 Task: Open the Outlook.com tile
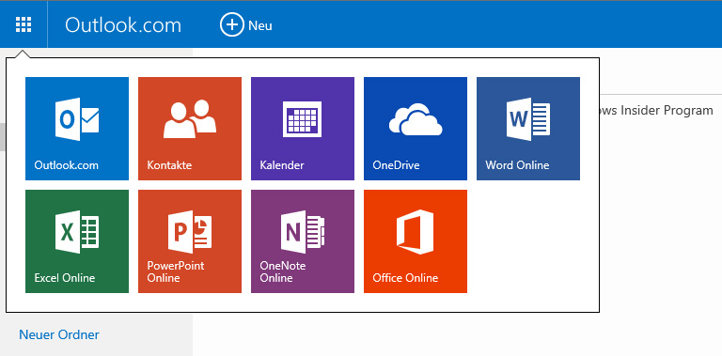(77, 129)
